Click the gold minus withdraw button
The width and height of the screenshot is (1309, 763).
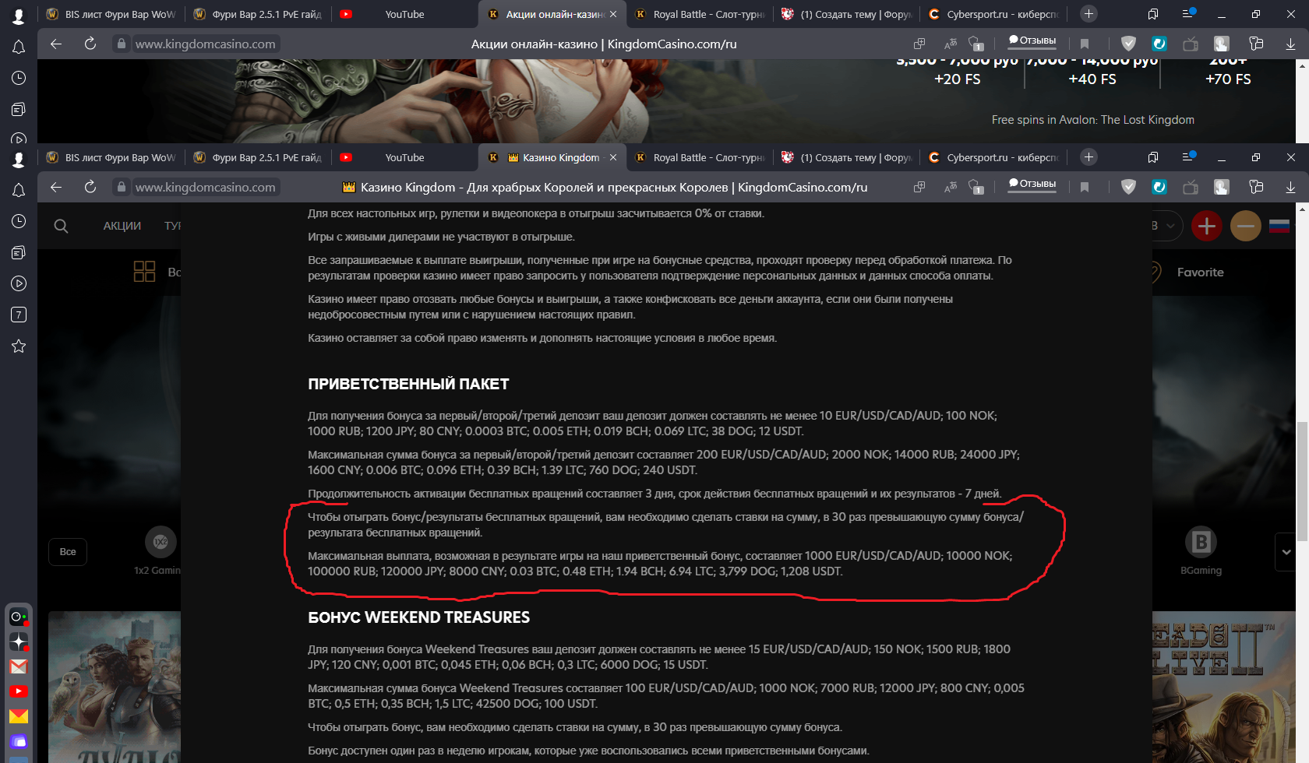[1245, 226]
